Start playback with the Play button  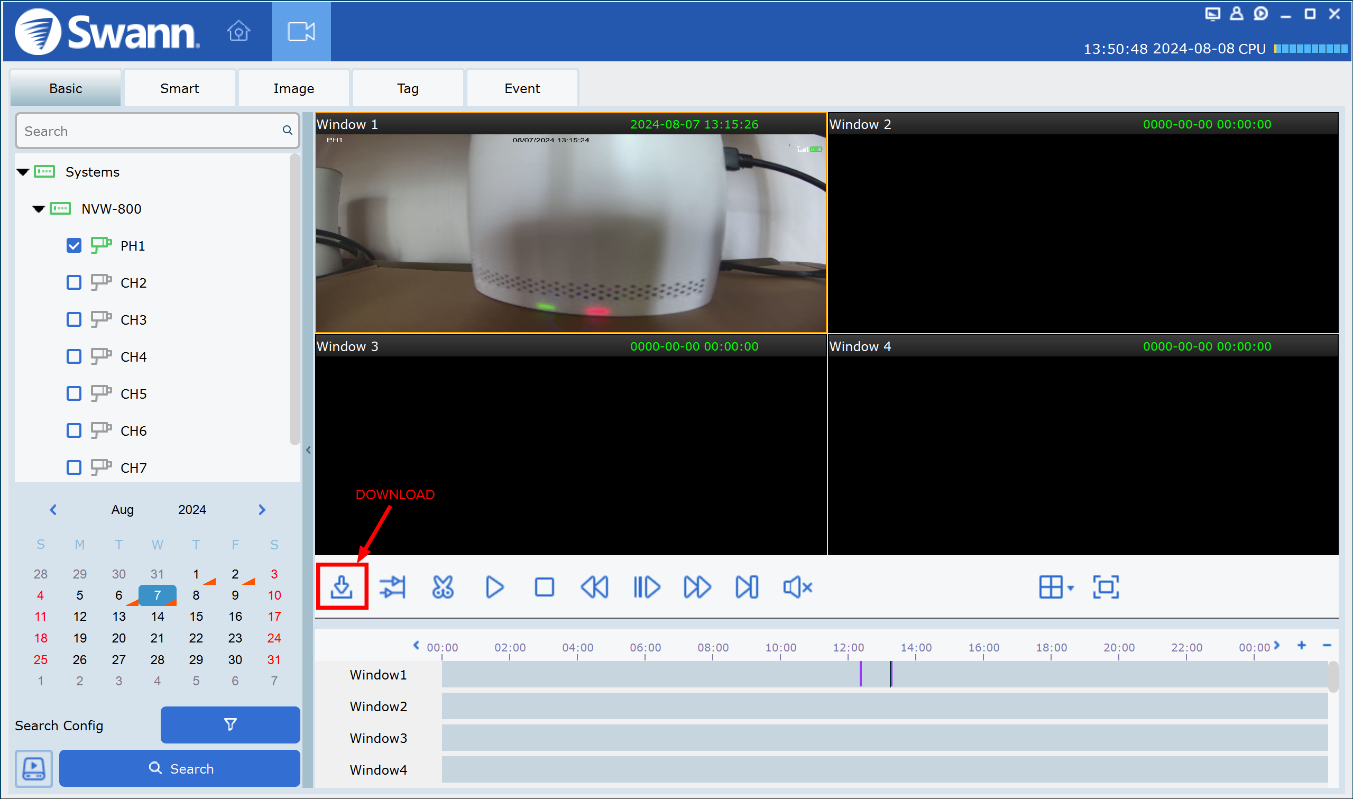tap(494, 587)
